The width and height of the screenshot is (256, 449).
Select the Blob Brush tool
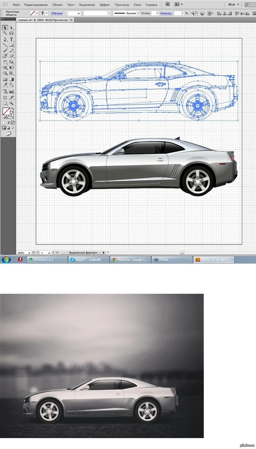5,56
